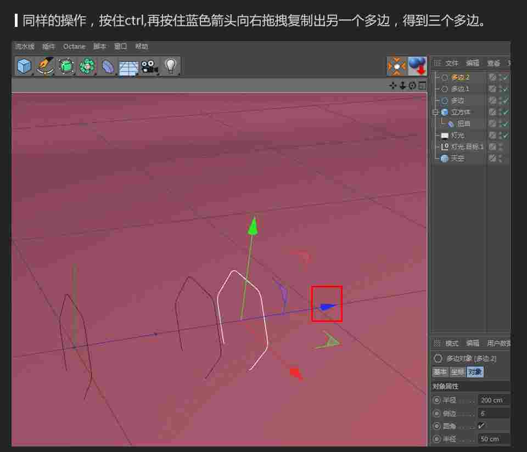Collapse the 立方体 hierarchy expander
The width and height of the screenshot is (527, 452).
click(434, 112)
